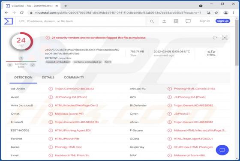Click the search magnifier icon
Viewport: 240px width, 161px height.
click(152, 21)
